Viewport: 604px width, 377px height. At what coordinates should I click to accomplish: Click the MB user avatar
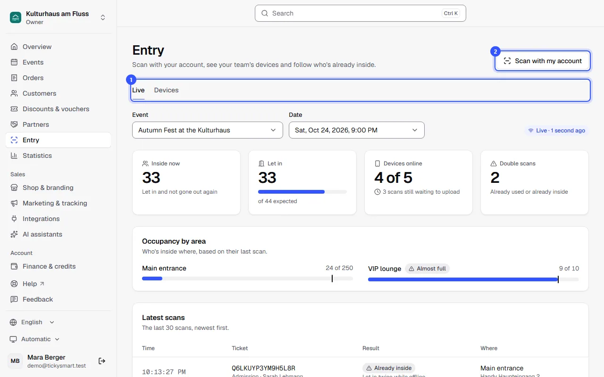pos(15,361)
